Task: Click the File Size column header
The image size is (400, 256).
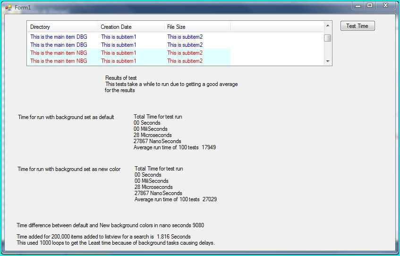Action: [x=197, y=27]
